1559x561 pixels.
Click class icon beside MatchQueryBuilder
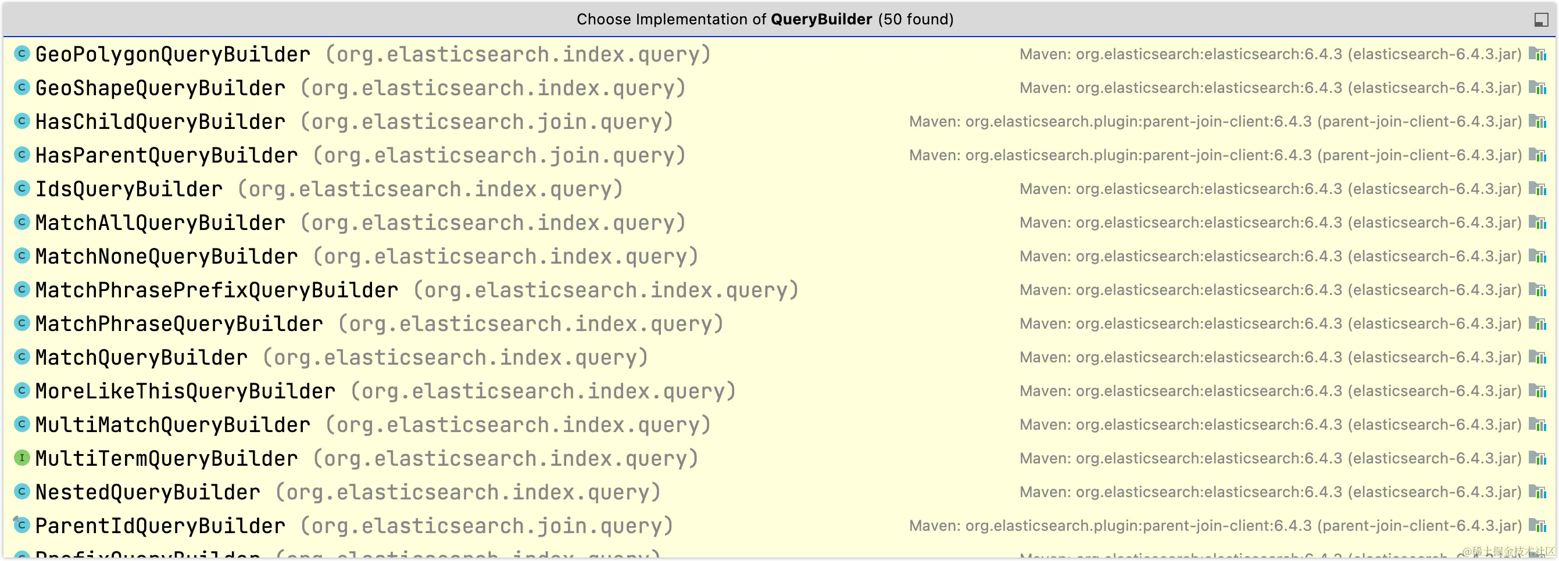22,357
